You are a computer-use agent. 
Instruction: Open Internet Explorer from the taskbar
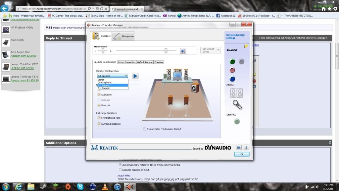click(19, 187)
